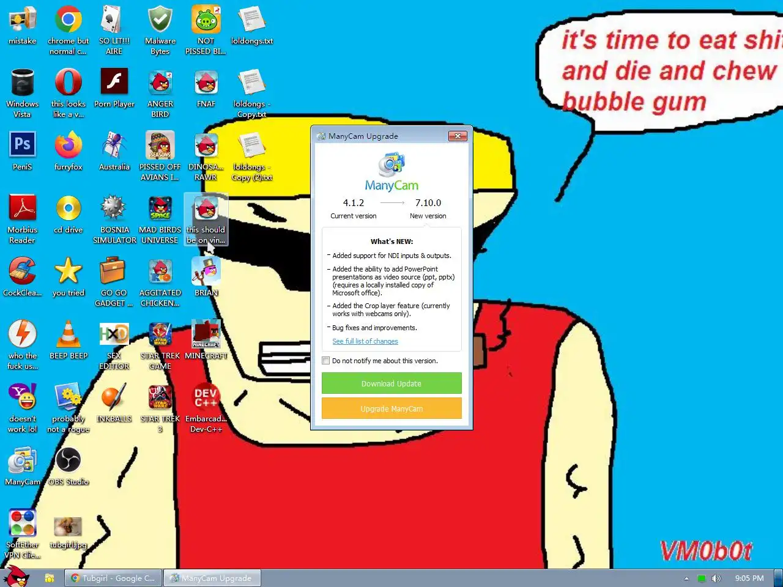Select the FNAF desktop icon
783x587 pixels.
click(206, 83)
